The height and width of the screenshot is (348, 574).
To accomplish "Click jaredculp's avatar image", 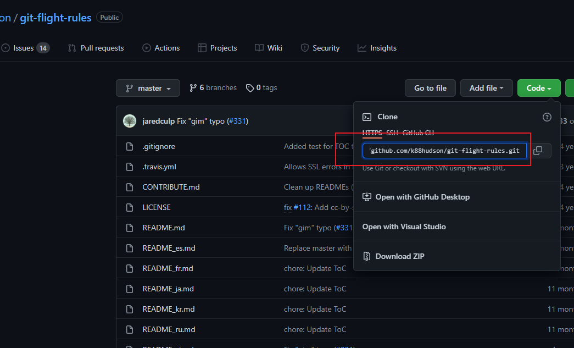I will tap(130, 121).
